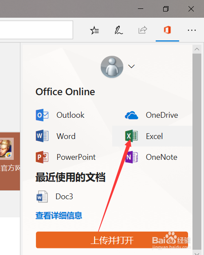Click the PowerPoint icon
This screenshot has width=204, height=255.
[42, 157]
